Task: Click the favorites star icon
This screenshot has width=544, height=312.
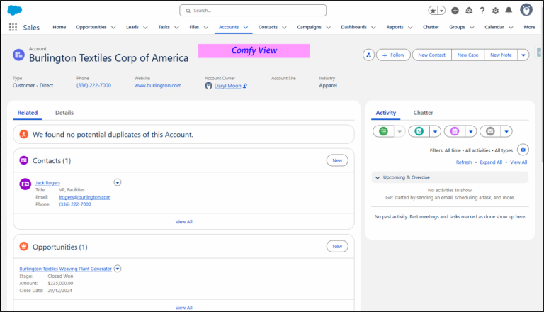Action: [433, 11]
